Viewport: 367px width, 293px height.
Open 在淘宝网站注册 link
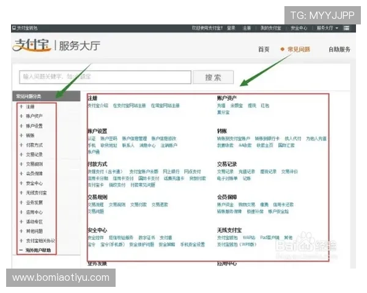(x=165, y=106)
